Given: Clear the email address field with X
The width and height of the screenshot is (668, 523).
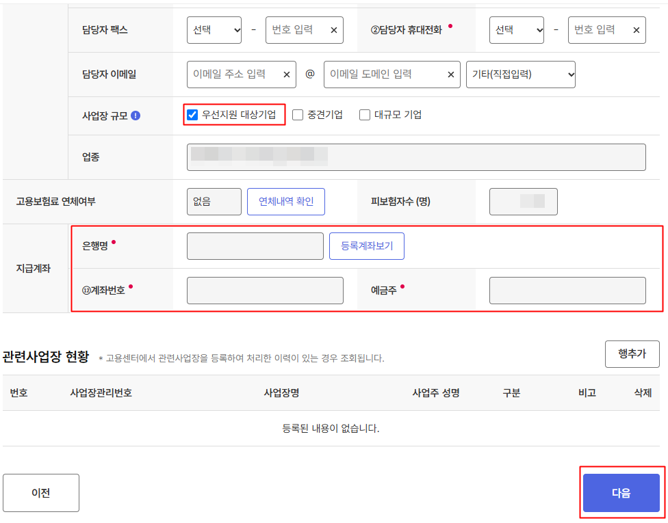Looking at the screenshot, I should point(287,75).
